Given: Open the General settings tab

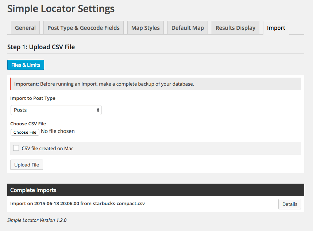Looking at the screenshot, I should (x=25, y=28).
